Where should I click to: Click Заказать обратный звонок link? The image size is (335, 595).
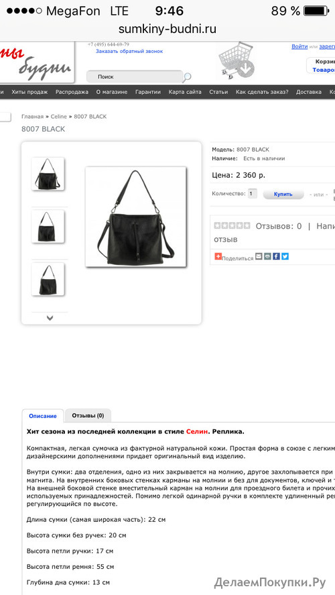click(129, 51)
